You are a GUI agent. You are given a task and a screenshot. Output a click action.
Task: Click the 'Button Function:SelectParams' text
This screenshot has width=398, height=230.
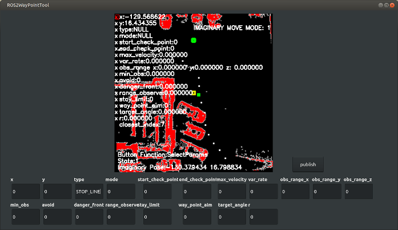tap(162, 154)
